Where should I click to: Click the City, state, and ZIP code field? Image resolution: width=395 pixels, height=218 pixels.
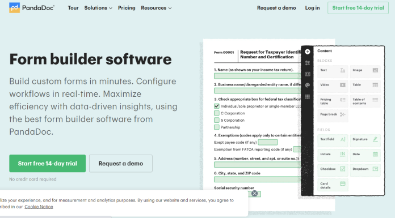pos(258,179)
